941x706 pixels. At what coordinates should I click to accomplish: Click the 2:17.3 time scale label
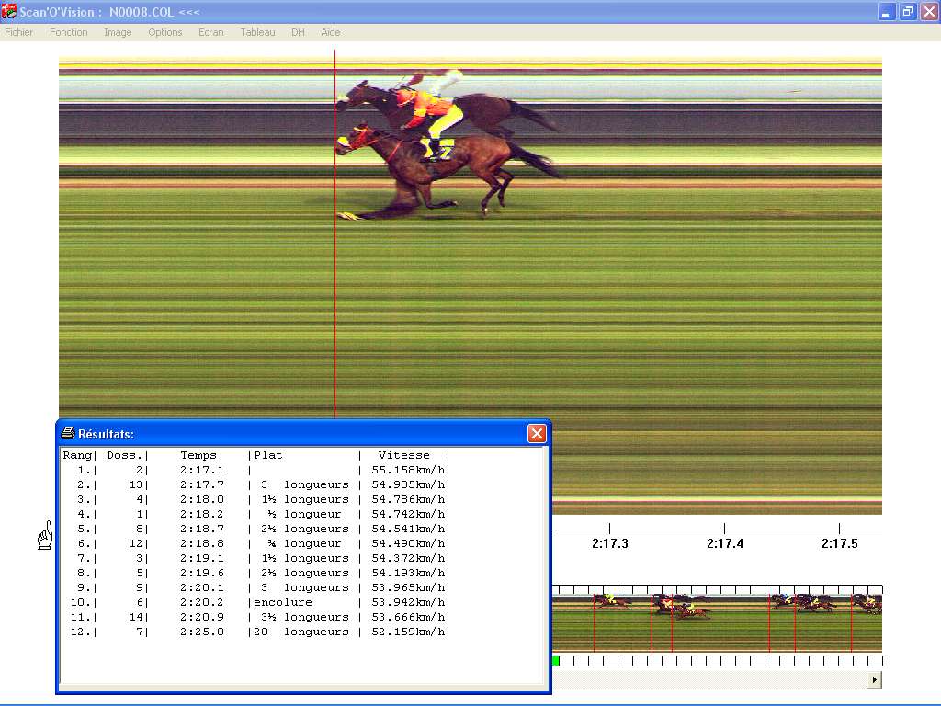[x=610, y=543]
